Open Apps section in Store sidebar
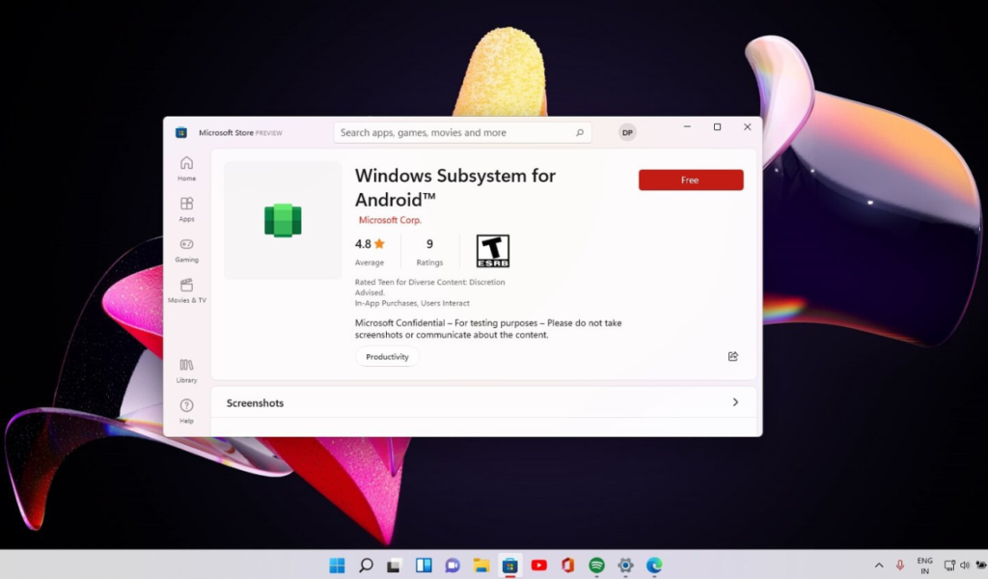The width and height of the screenshot is (988, 579). click(x=186, y=209)
